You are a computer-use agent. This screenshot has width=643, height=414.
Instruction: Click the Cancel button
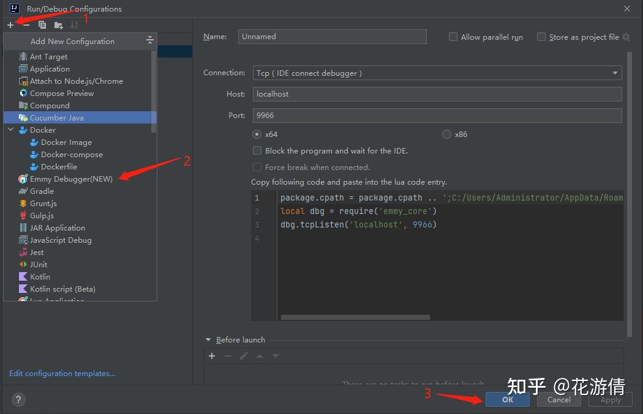[x=558, y=400]
